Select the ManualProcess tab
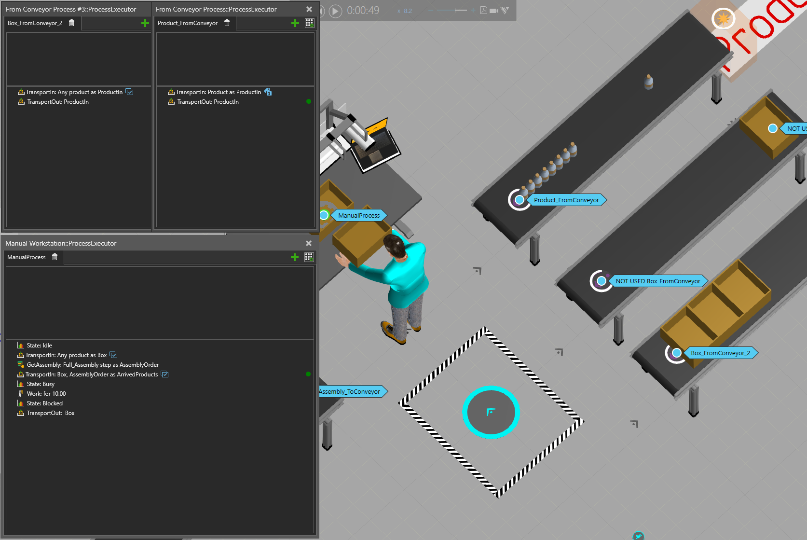807x540 pixels. click(27, 257)
